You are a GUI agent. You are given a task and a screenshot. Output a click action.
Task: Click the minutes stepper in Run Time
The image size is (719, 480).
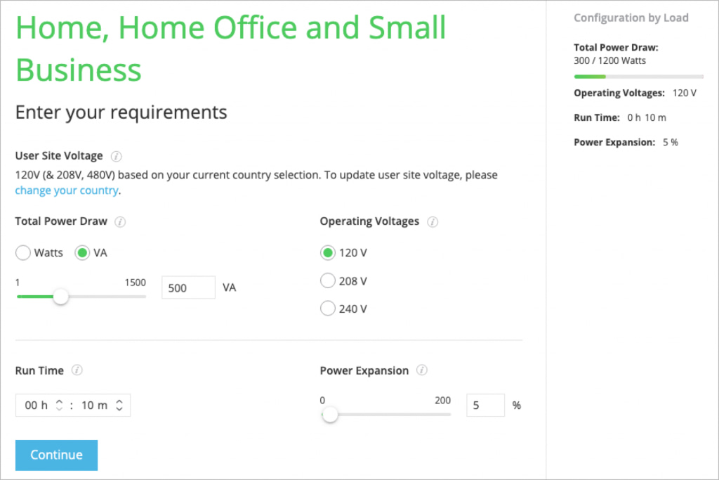119,406
